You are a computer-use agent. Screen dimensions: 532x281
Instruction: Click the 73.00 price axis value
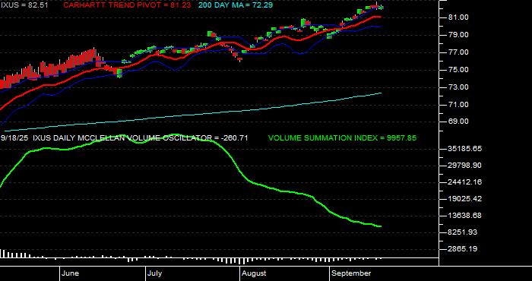pos(459,87)
